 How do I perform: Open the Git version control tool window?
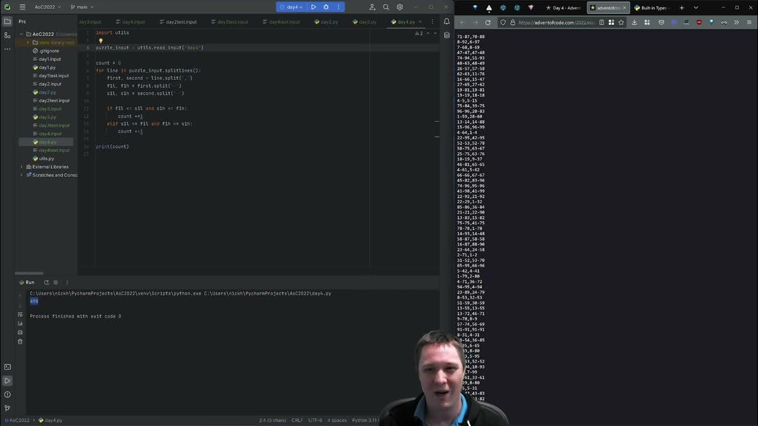tap(7, 408)
